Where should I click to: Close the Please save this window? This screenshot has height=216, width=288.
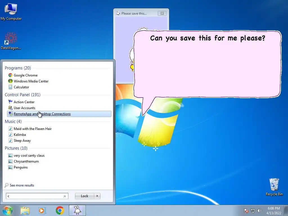coord(162,13)
